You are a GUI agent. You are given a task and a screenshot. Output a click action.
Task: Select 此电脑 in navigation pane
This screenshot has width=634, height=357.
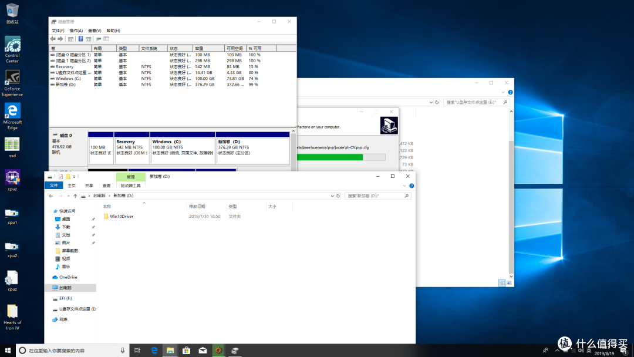pyautogui.click(x=70, y=288)
